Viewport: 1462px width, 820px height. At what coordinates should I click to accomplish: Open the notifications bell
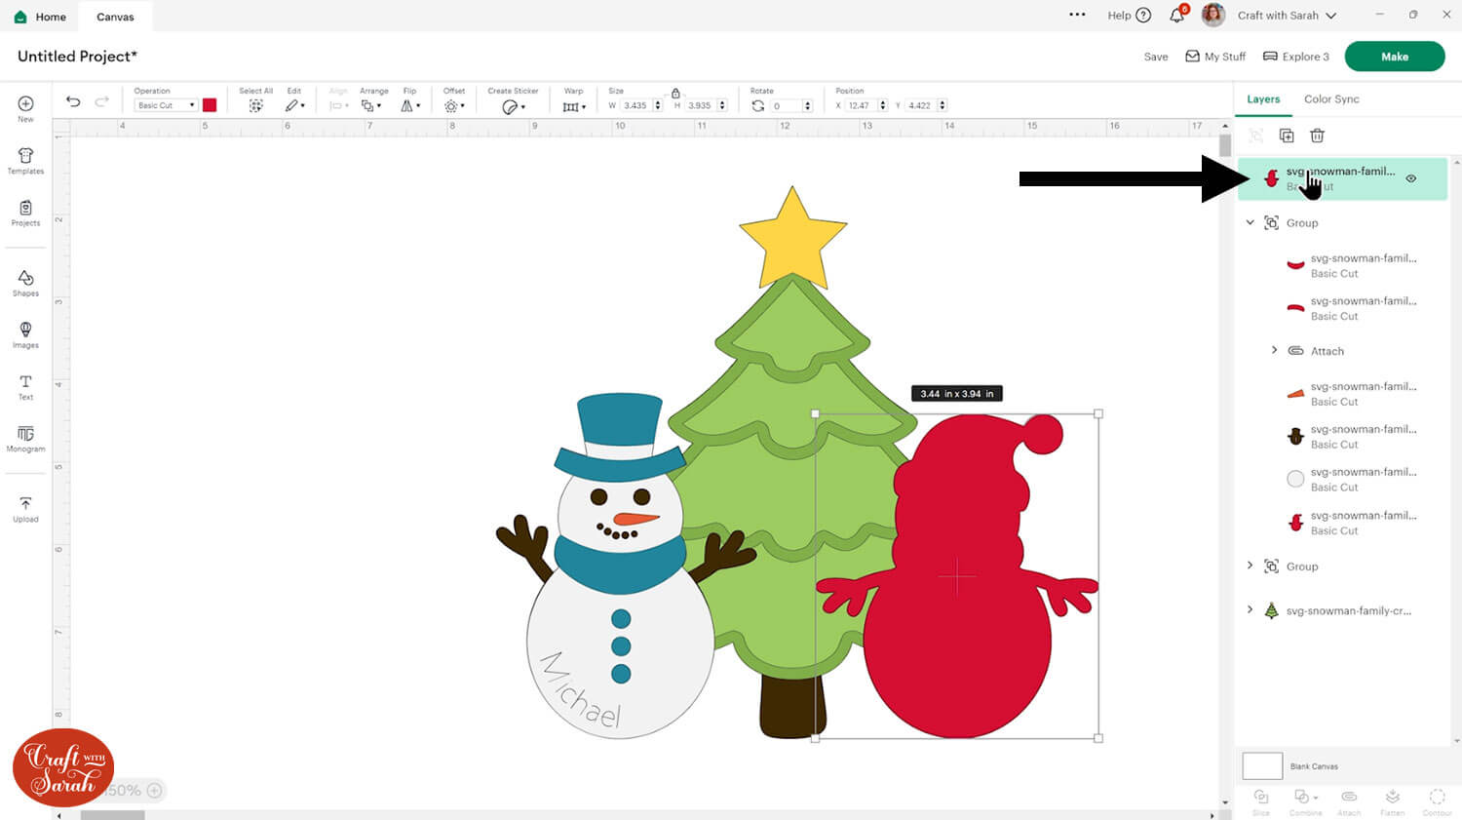(x=1176, y=16)
